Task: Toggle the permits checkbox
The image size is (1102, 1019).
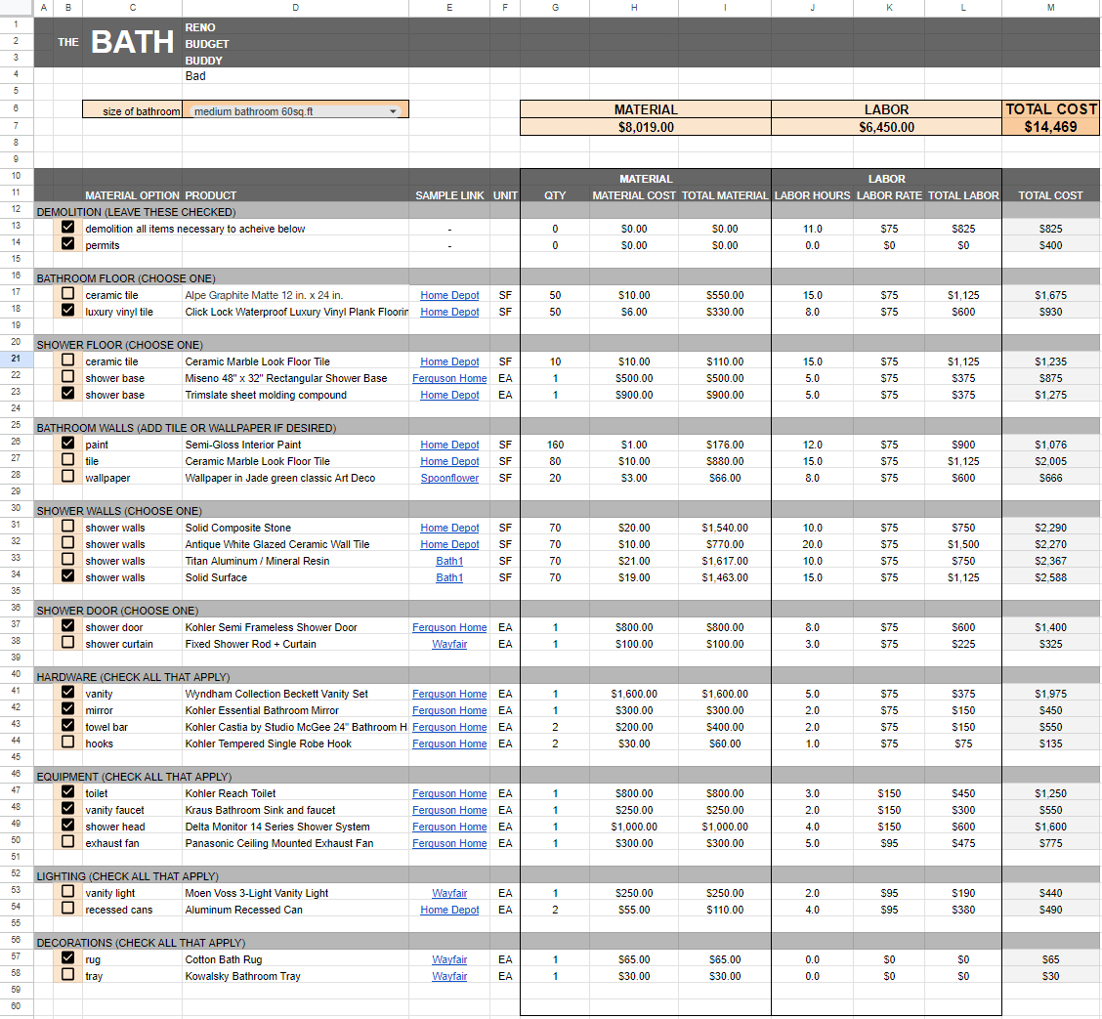Action: tap(68, 244)
